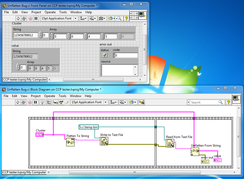Click Context Help question mark in Front Panel
The image size is (244, 179).
tap(126, 18)
